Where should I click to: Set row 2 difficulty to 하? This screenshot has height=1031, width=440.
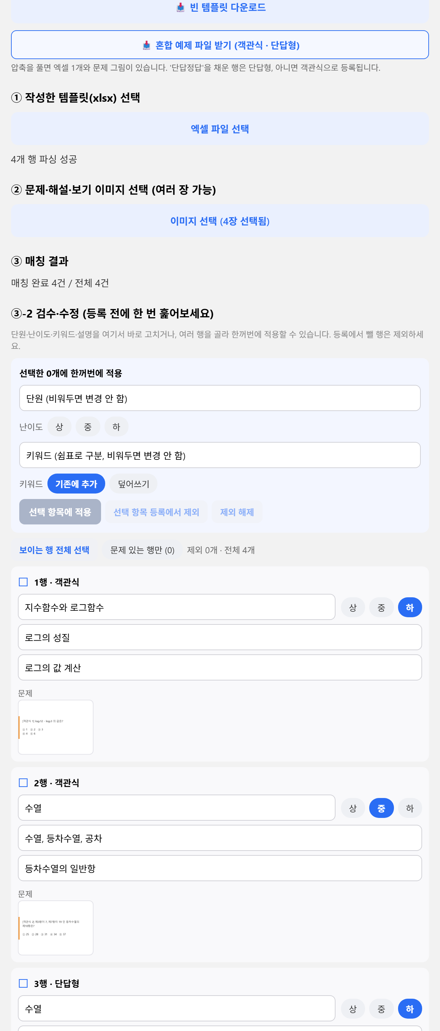[x=409, y=808]
